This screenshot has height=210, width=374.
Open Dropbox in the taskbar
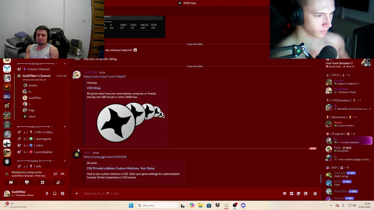pyautogui.click(x=217, y=205)
